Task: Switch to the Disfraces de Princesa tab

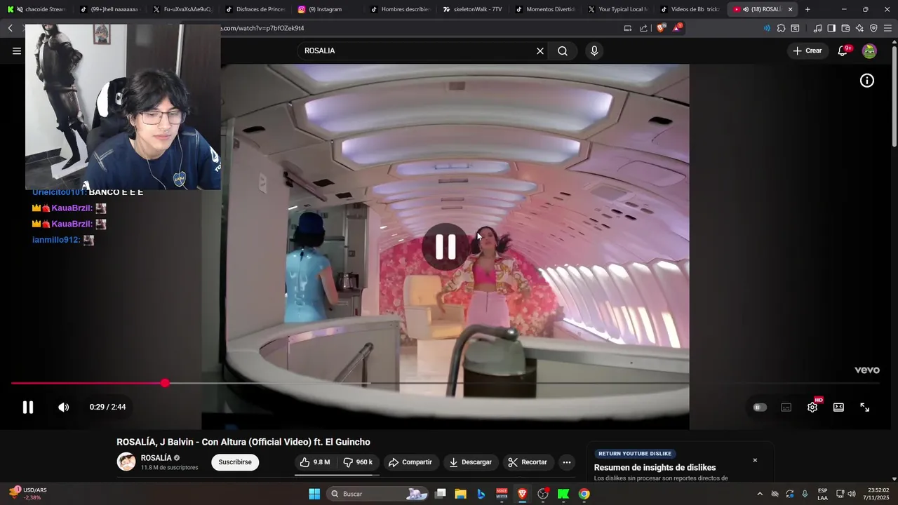Action: coord(255,9)
